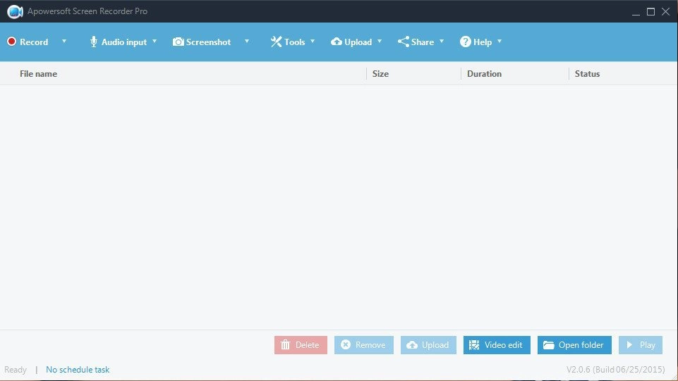Click the V2.0.6 build version text
The width and height of the screenshot is (678, 381).
coord(616,369)
